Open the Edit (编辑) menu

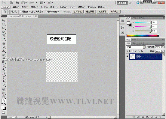15,7
